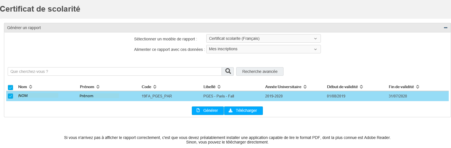Sort by the Code column

pos(149,87)
